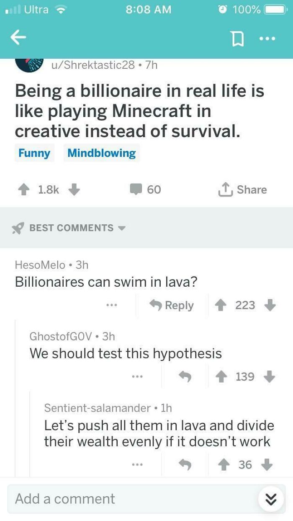
Task: Tap the Add a comment field
Action: tap(105, 498)
